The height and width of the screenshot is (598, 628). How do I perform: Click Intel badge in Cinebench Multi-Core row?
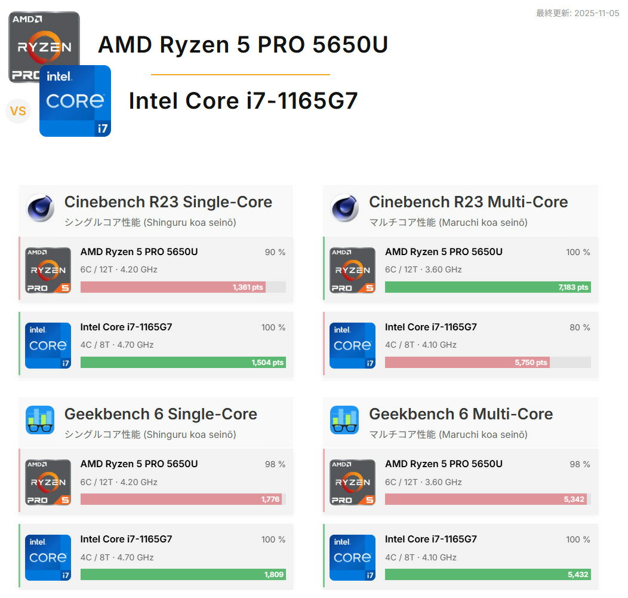click(x=353, y=346)
